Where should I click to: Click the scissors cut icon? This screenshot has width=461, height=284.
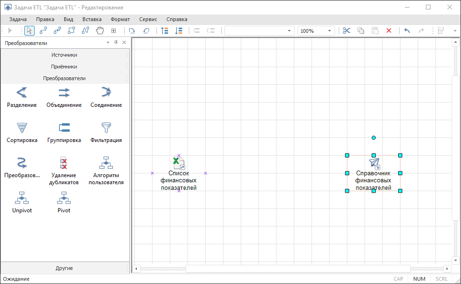346,30
